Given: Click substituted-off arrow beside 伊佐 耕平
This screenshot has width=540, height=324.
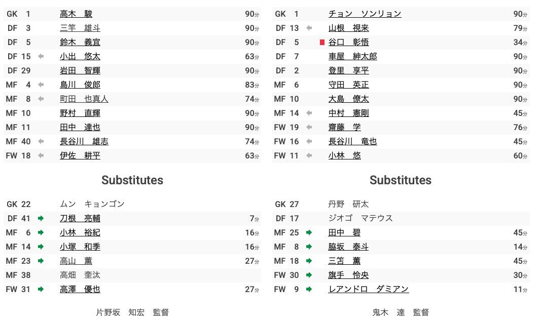Looking at the screenshot, I should tap(41, 156).
